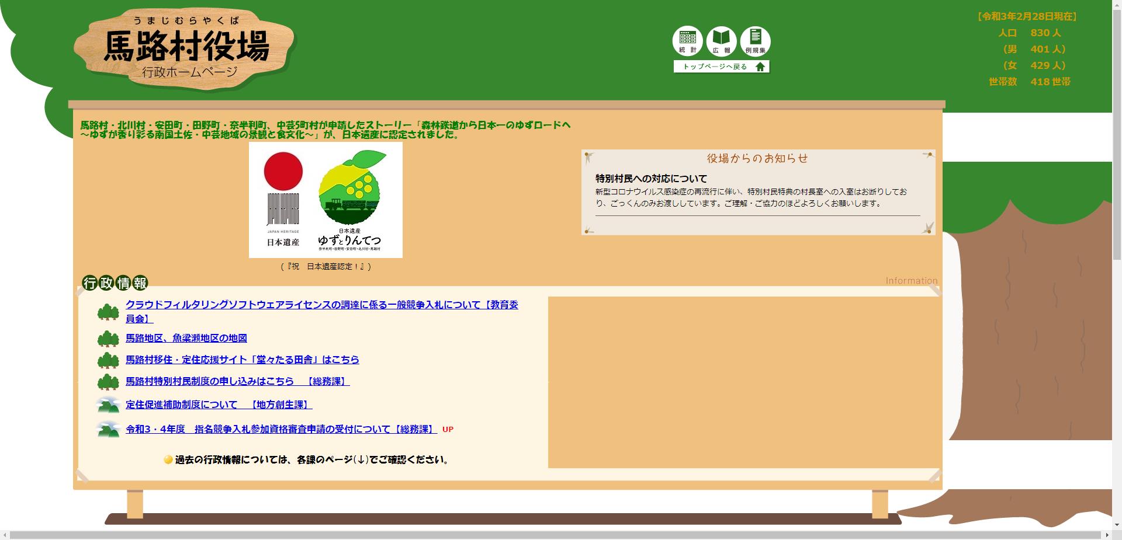Click the horizontal scrollbar right arrow

click(x=1106, y=535)
